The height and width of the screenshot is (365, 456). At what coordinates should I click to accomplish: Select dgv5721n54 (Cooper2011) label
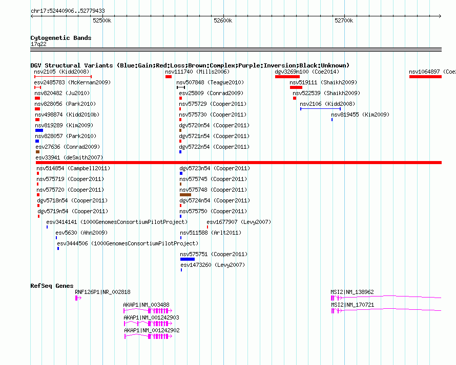tap(214, 136)
